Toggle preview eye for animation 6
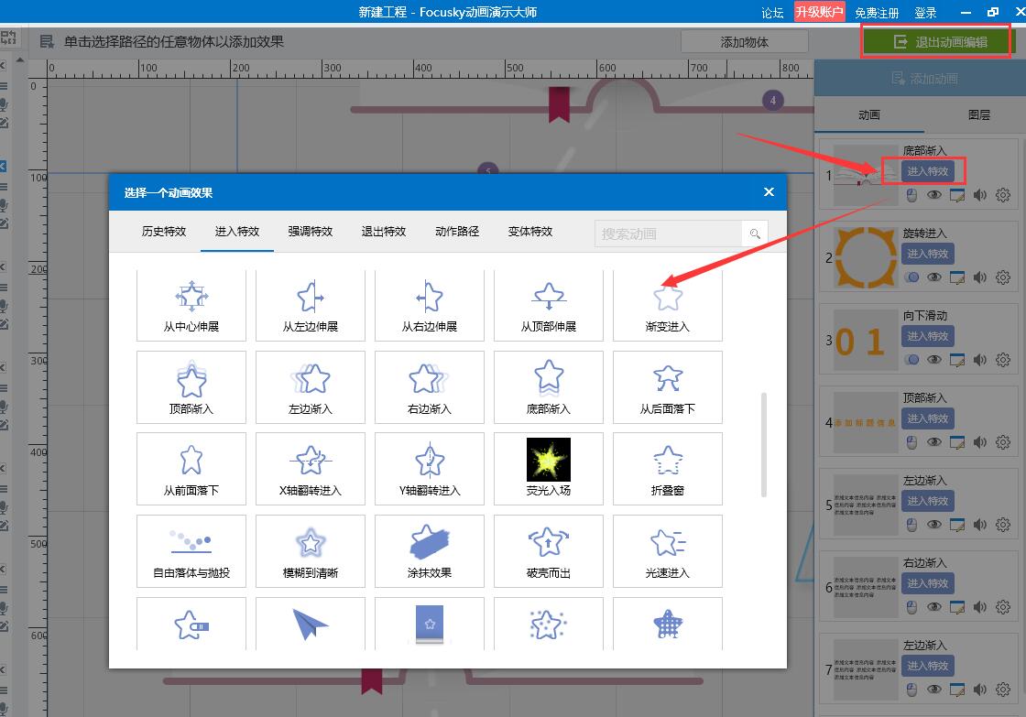This screenshot has width=1026, height=717. (934, 607)
